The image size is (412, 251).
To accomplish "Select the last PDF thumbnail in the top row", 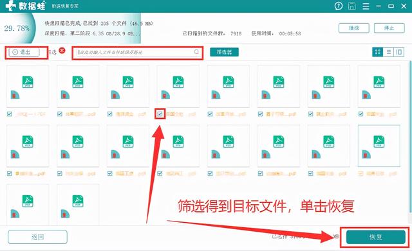I will point(379,87).
